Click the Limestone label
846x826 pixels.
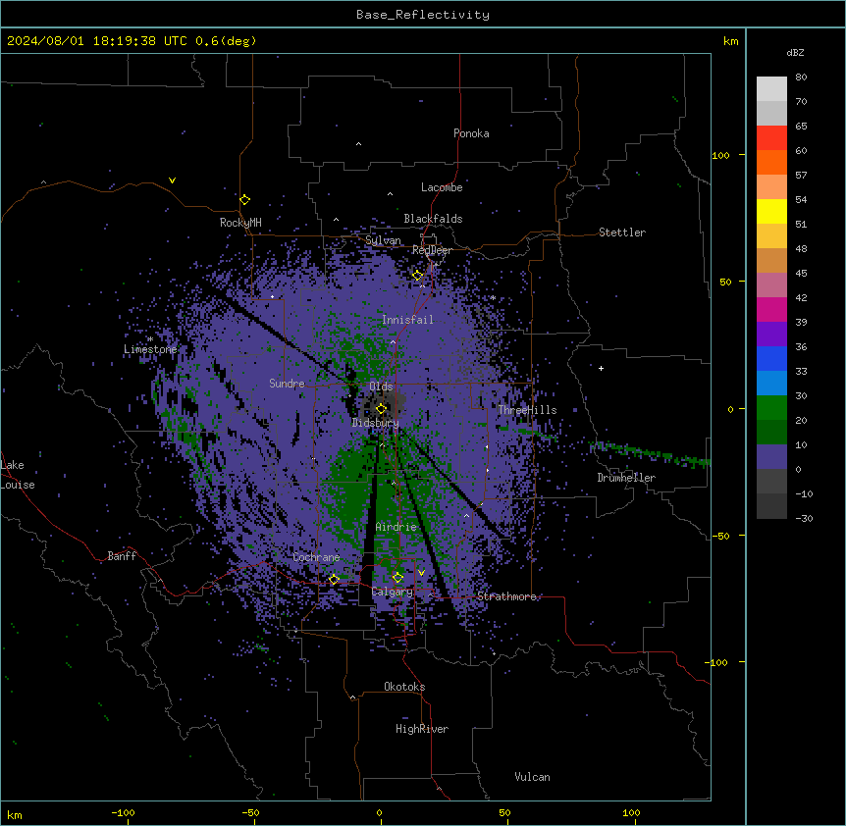[150, 349]
